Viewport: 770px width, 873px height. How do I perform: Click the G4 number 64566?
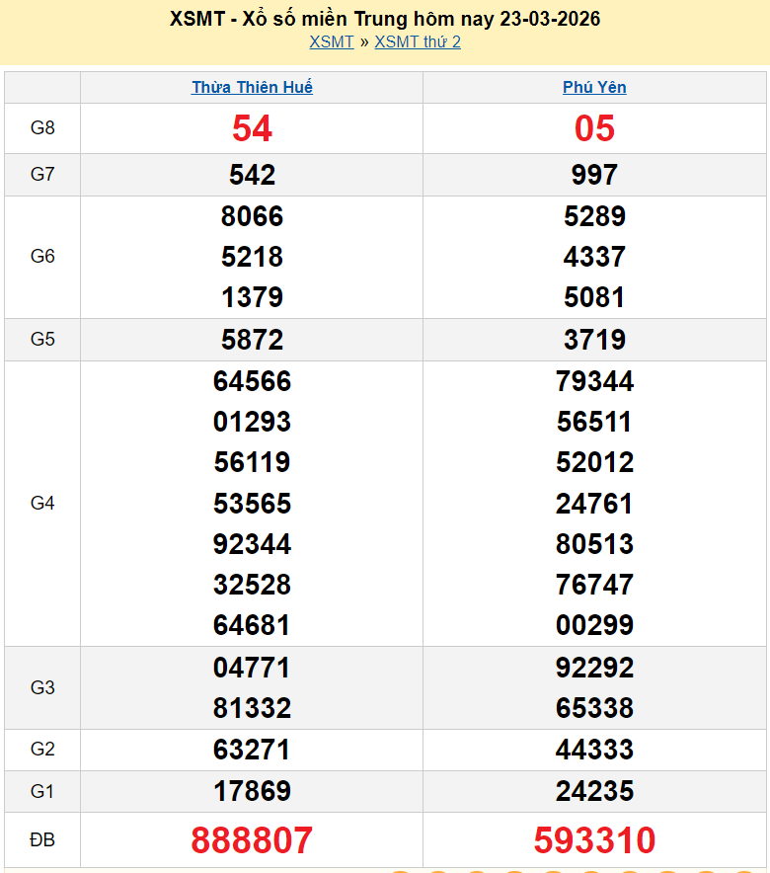[252, 381]
